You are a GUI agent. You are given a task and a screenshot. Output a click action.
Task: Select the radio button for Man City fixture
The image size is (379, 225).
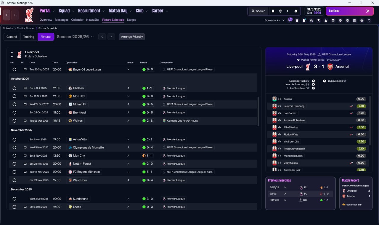tap(14, 156)
